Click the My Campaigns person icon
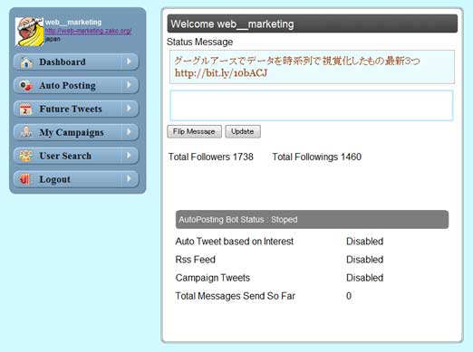The image size is (473, 352). pyautogui.click(x=26, y=132)
